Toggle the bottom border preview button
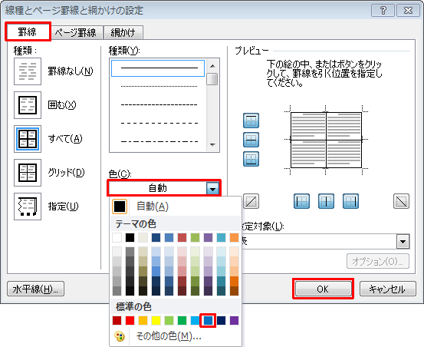424x347 pixels. click(251, 159)
